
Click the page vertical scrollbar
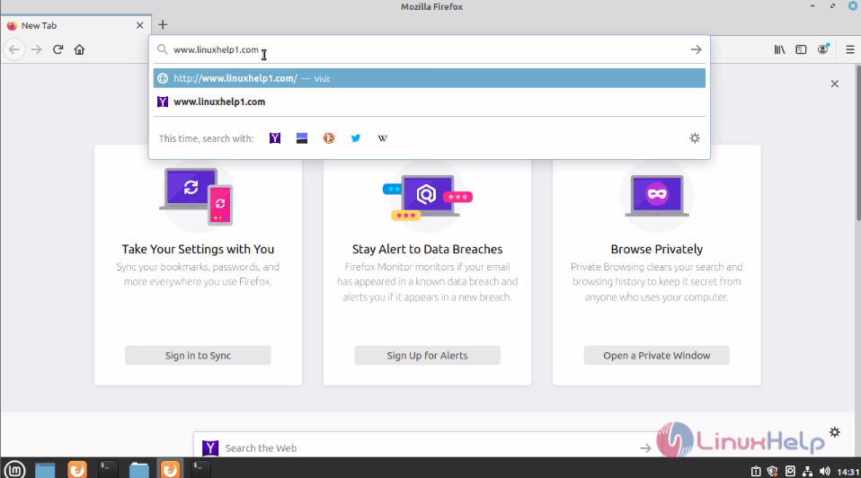point(857,144)
